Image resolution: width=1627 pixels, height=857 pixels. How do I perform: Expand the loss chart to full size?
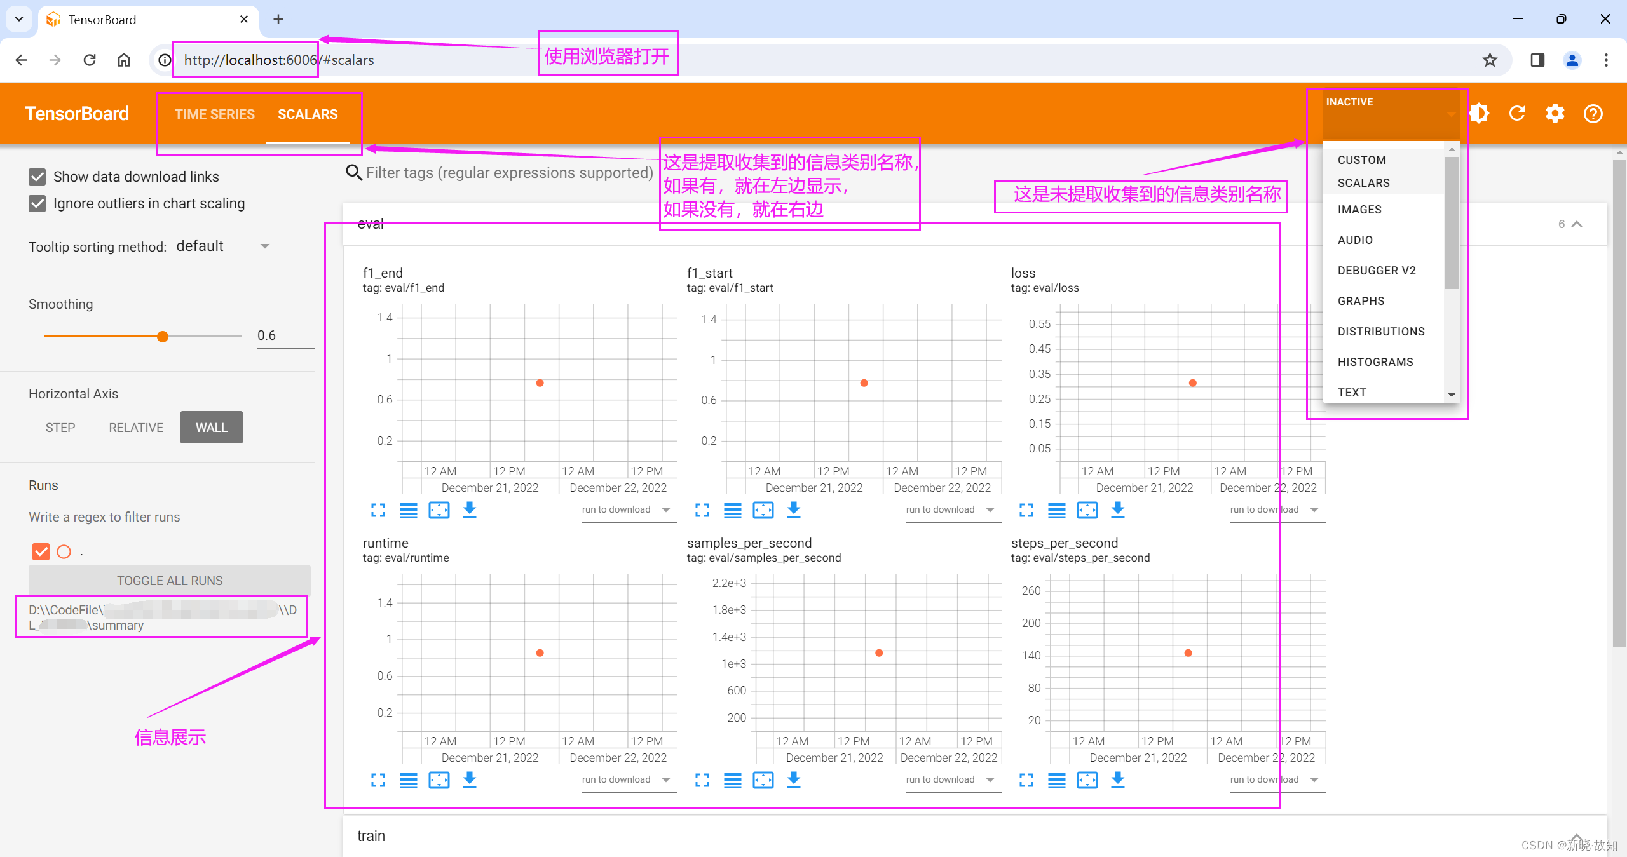click(x=1026, y=509)
